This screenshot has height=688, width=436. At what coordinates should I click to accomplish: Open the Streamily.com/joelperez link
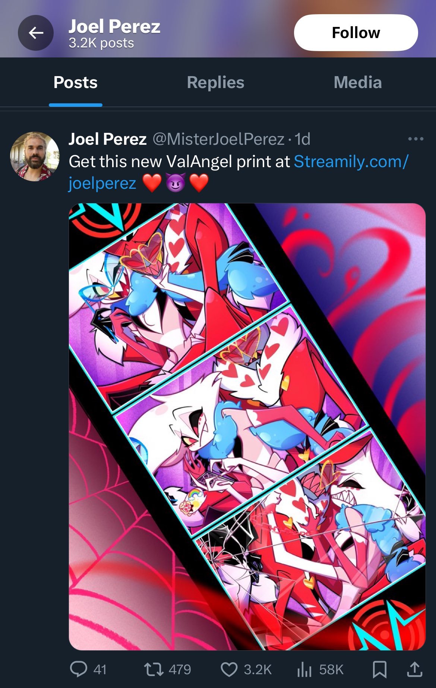(238, 172)
